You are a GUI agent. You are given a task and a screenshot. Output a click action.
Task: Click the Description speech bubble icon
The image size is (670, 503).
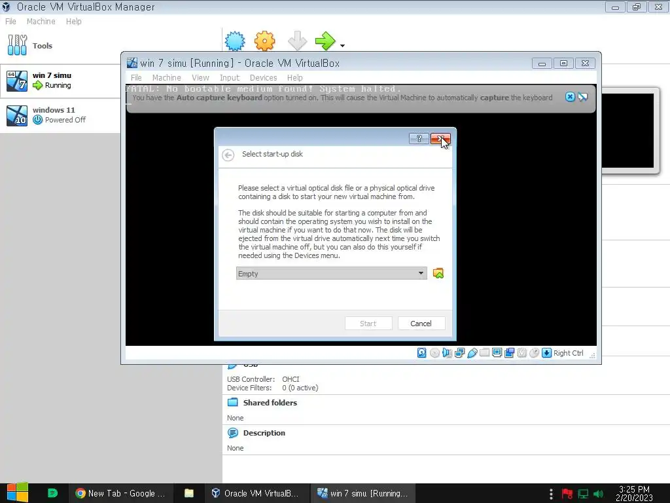click(233, 433)
